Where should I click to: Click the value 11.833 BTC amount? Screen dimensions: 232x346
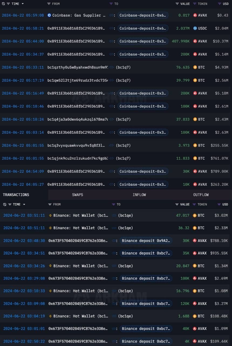183,158
